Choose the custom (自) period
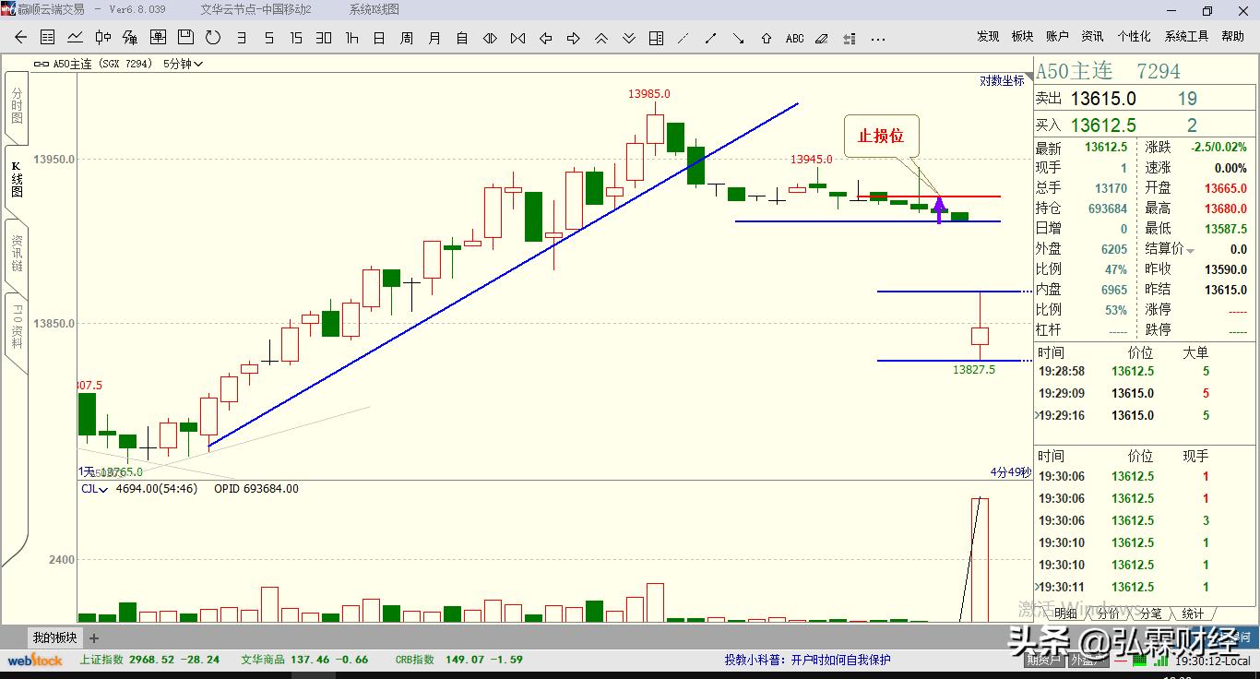 tap(462, 38)
